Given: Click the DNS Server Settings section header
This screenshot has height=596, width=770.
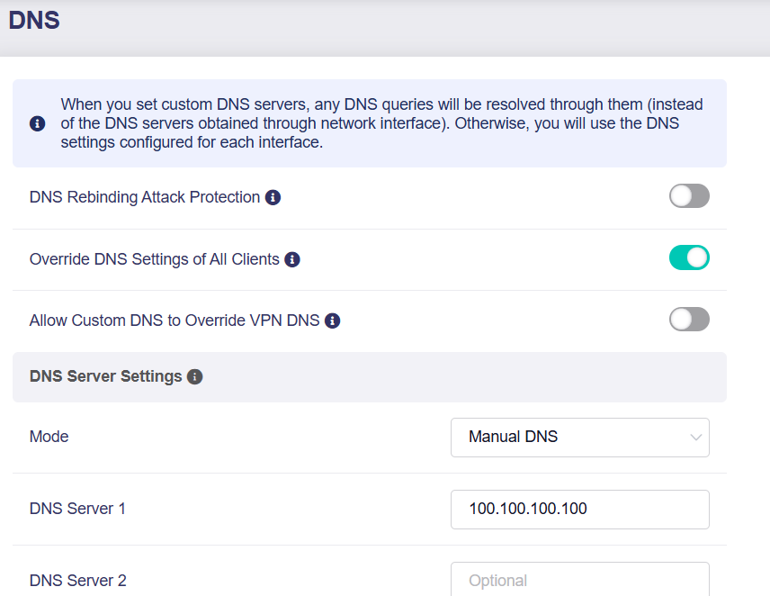Looking at the screenshot, I should 106,376.
